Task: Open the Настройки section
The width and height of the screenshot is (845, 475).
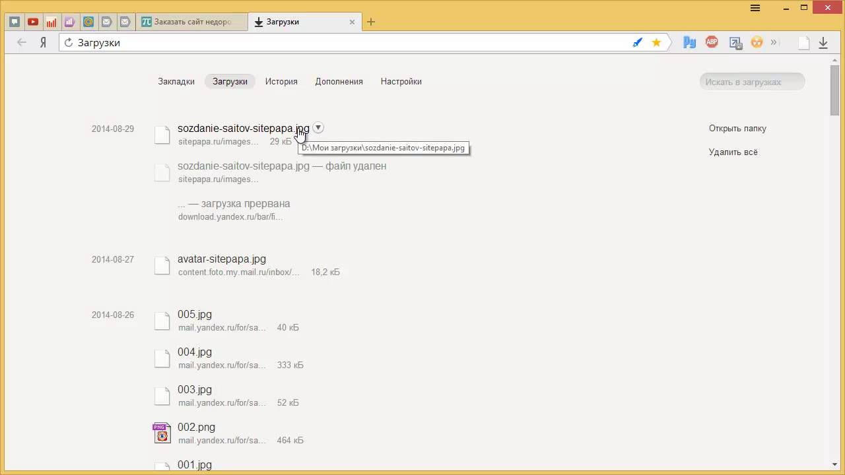Action: [x=401, y=82]
